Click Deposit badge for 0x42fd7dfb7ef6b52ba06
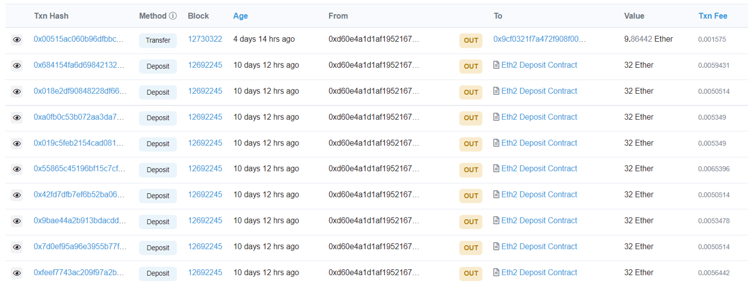 (x=157, y=196)
